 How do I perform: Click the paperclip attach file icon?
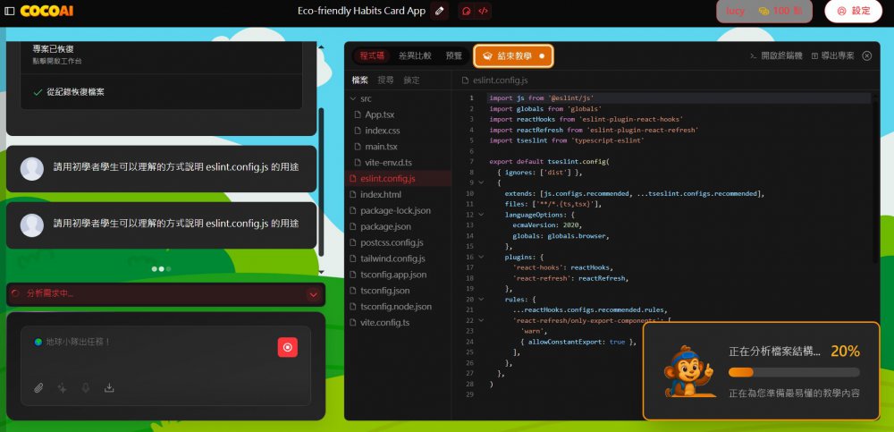click(x=38, y=387)
